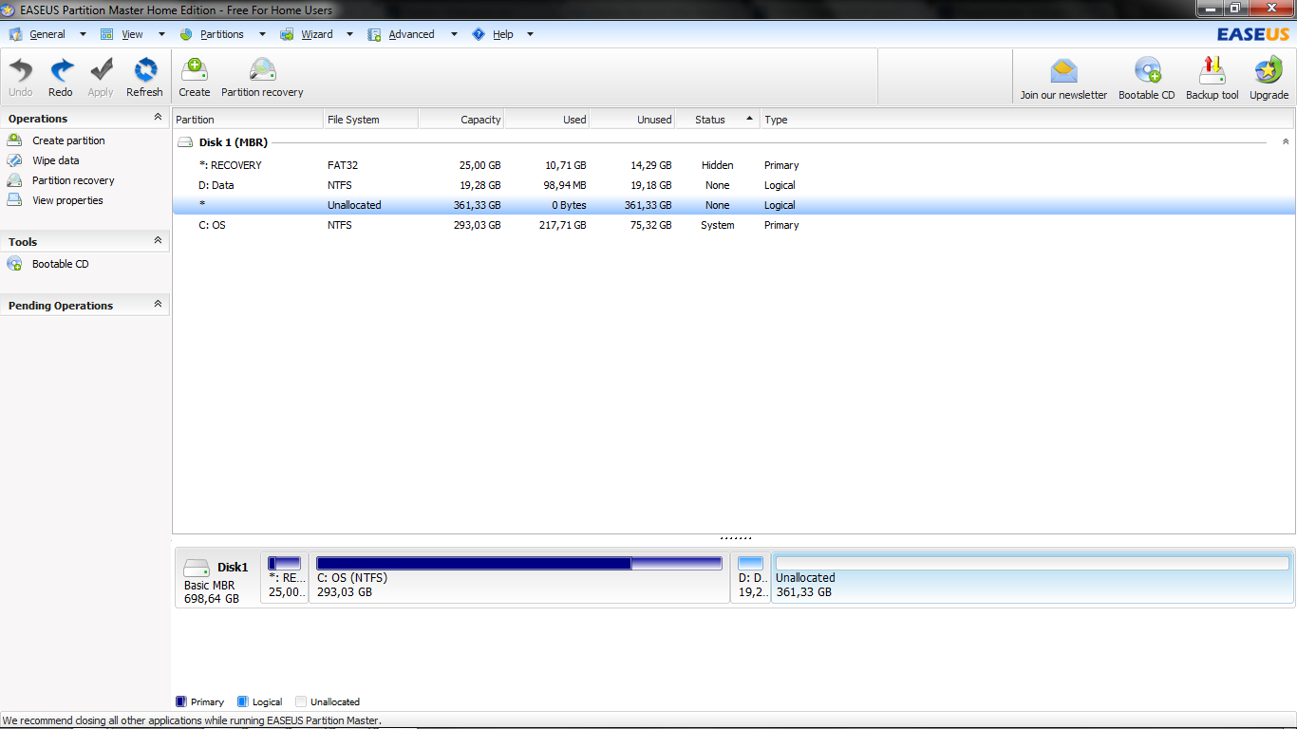Click the Undo toolbar icon
Viewport: 1297px width, 729px height.
21,70
